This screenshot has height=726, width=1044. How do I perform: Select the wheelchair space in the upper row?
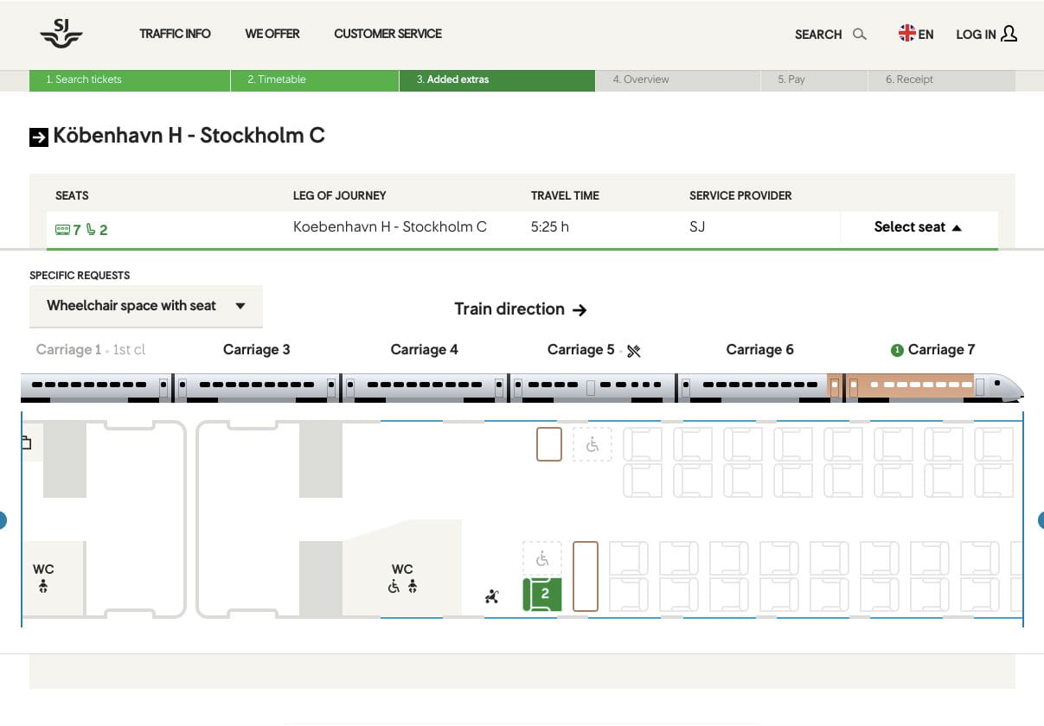coord(592,444)
